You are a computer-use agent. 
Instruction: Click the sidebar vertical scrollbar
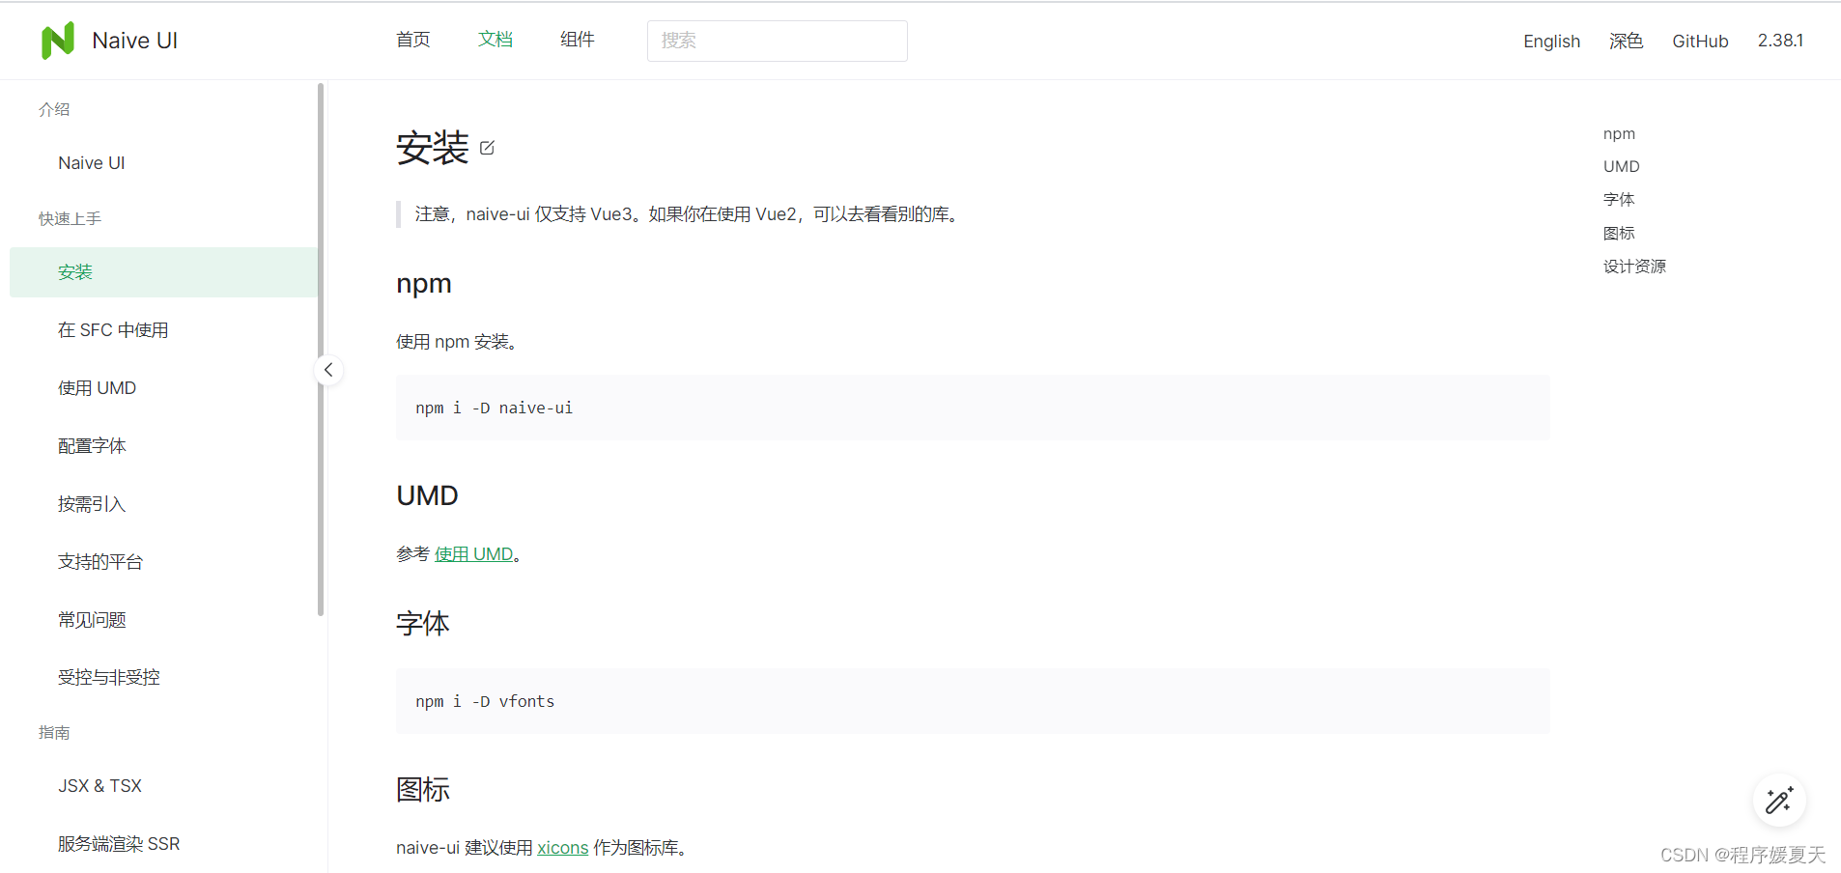[x=321, y=348]
